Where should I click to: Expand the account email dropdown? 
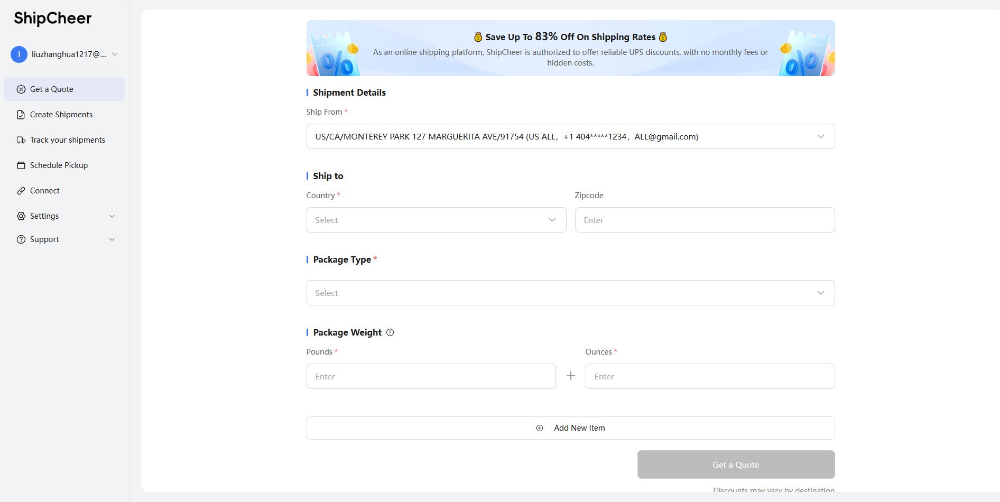115,54
